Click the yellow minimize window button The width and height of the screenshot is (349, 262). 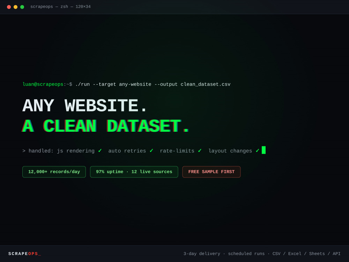[16, 7]
